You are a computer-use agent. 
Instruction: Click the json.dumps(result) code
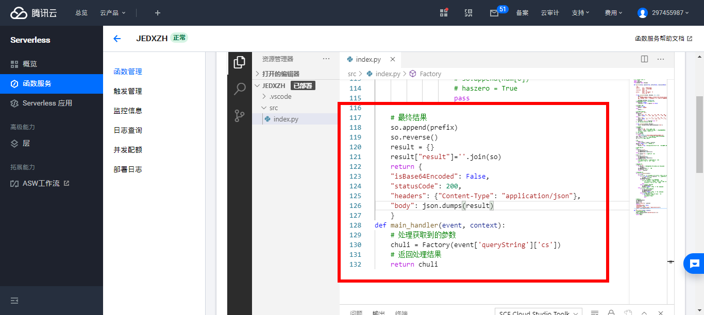[x=458, y=205]
